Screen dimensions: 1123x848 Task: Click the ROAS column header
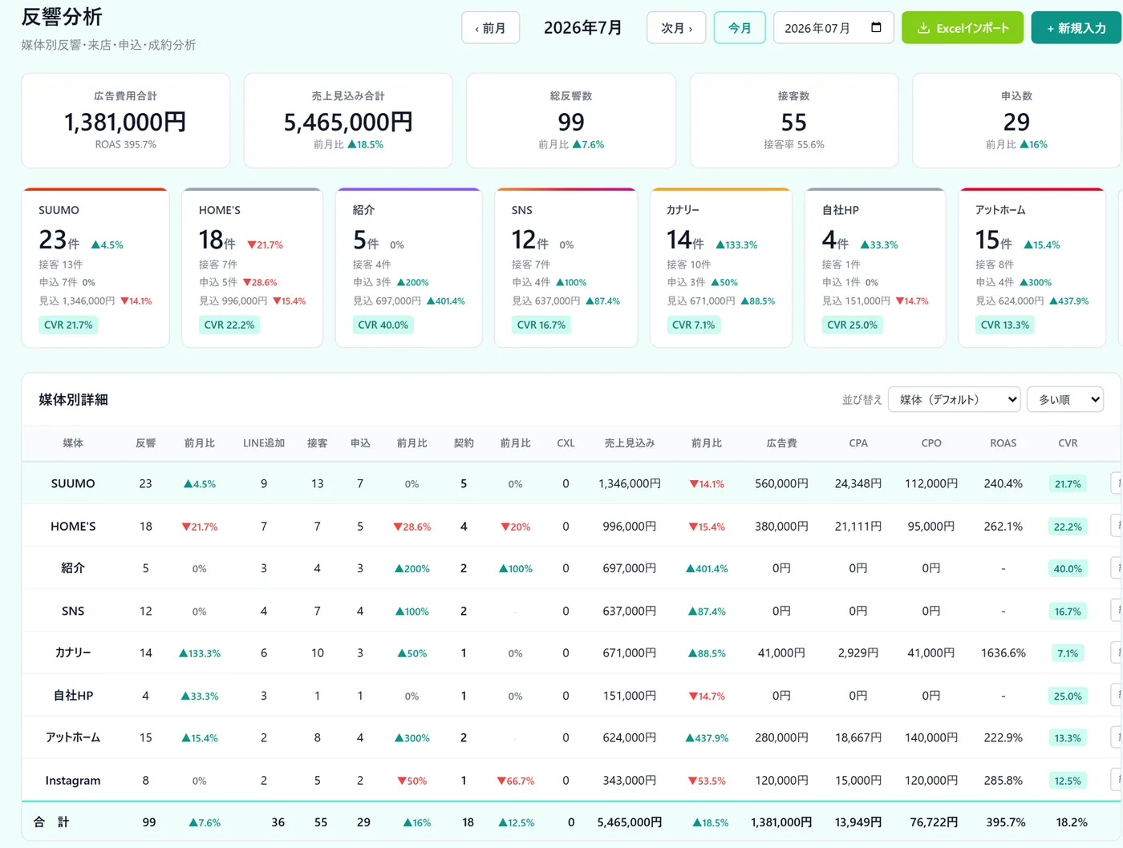[x=1003, y=443]
